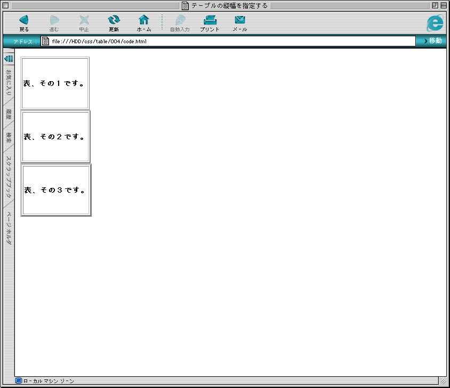450x388 pixels.
Task: Click the Stop (中止) X icon
Action: (84, 20)
